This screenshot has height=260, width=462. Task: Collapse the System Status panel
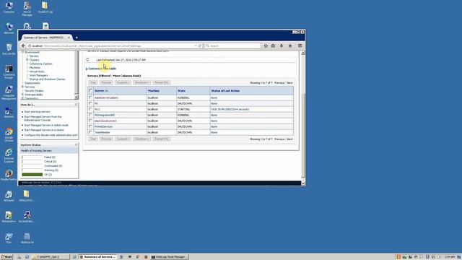76,144
